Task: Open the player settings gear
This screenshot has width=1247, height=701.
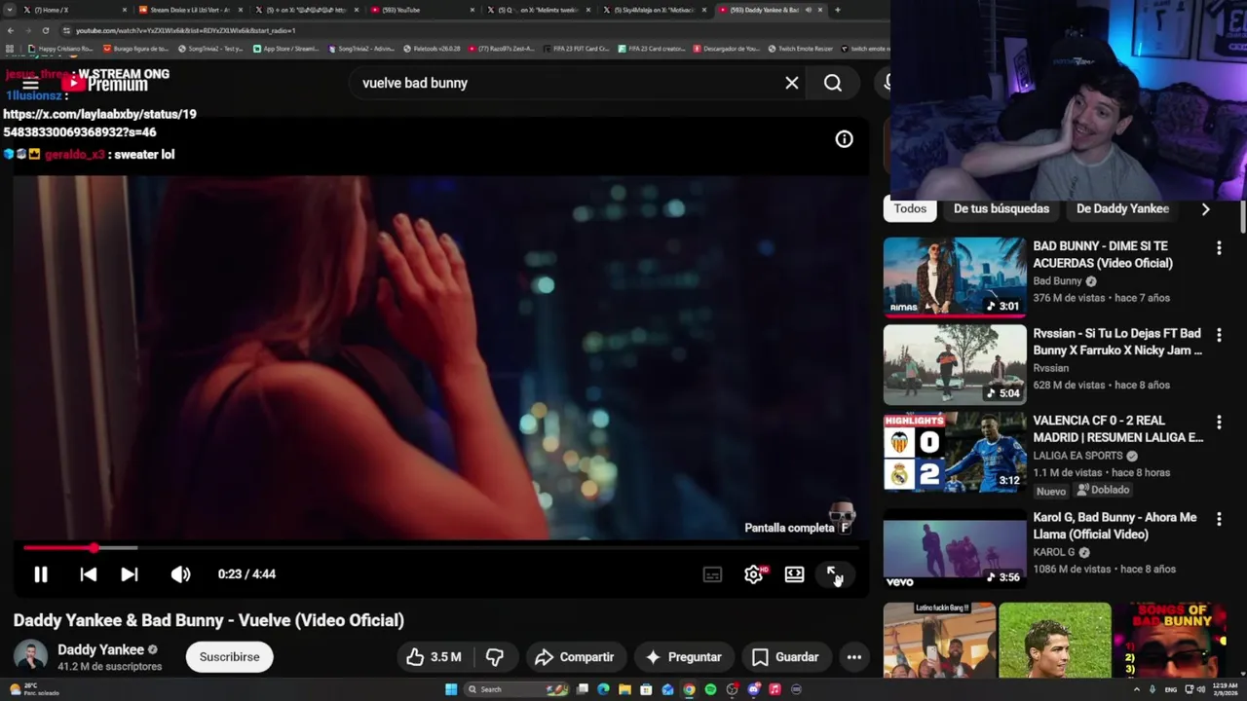Action: 753,574
